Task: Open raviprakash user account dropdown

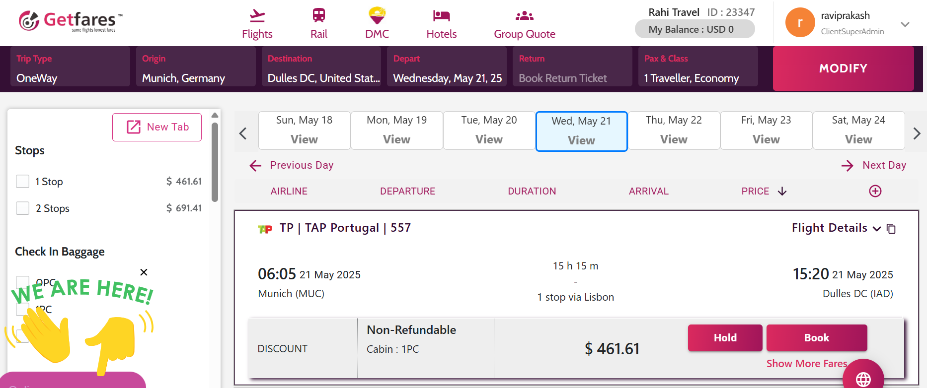Action: (905, 24)
